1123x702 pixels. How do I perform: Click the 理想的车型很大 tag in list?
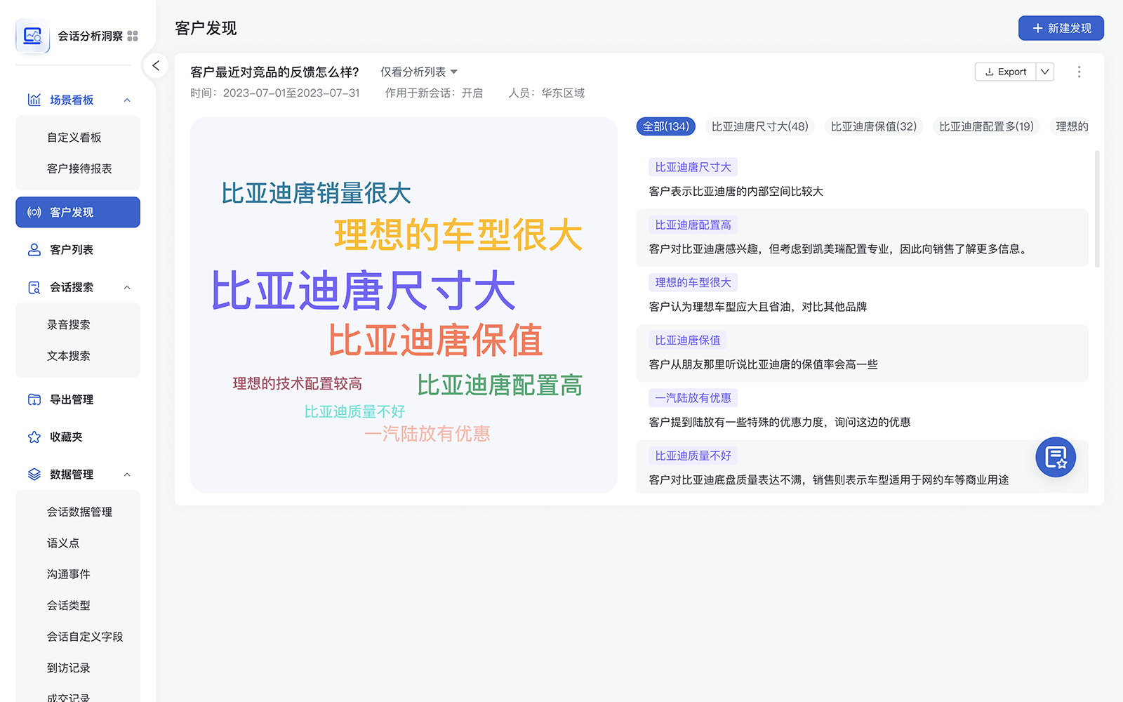(x=693, y=282)
